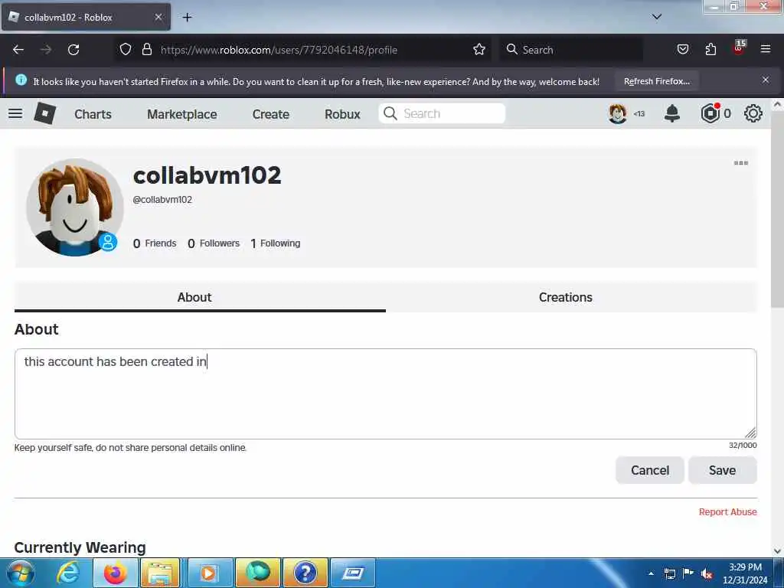The height and width of the screenshot is (588, 784).
Task: Click the @collabvm102 username text
Action: click(x=162, y=200)
